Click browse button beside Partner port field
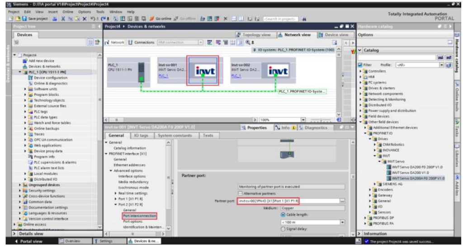 click(x=342, y=201)
